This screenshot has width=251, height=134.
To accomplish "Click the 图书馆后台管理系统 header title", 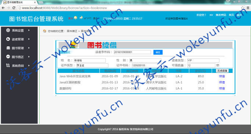I will click(x=36, y=19).
